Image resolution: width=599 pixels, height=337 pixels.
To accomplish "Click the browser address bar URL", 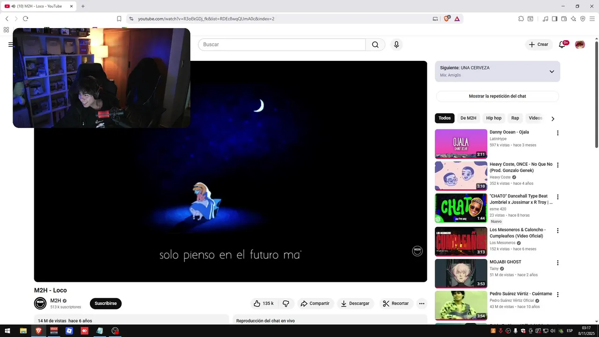I will coord(206,19).
